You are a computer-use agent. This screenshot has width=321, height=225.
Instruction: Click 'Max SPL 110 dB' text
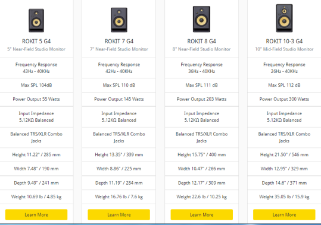[119, 85]
